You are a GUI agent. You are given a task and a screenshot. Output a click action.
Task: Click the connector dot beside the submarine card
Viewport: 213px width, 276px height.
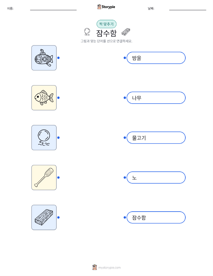(x=58, y=58)
